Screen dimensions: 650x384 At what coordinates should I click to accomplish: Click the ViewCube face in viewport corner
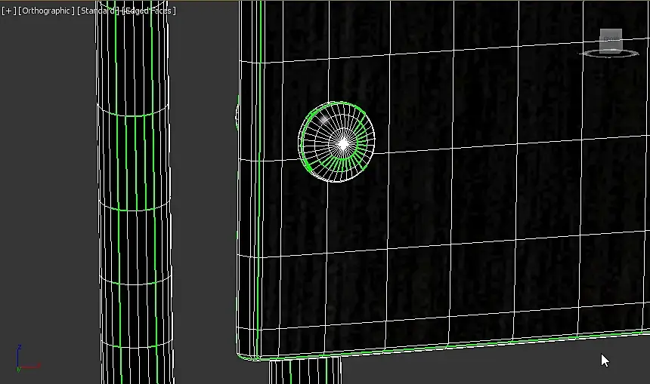611,39
